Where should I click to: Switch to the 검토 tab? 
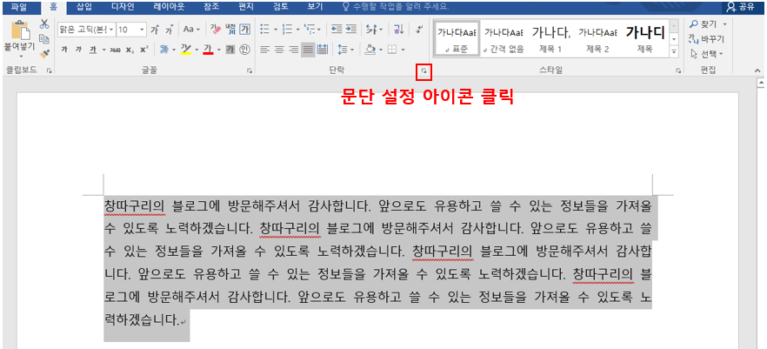coord(279,7)
